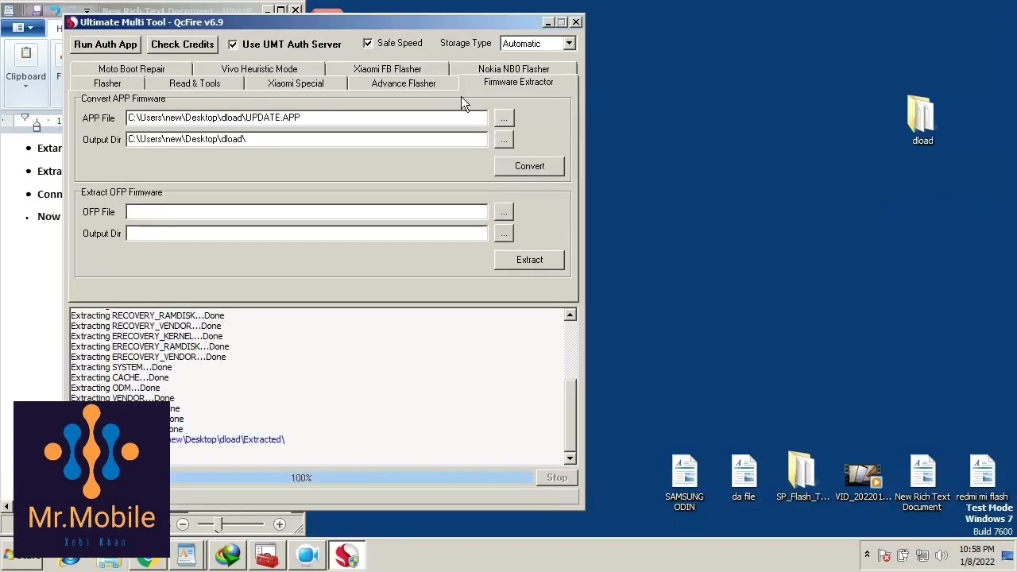Click the Check Credits button
Screen dimensions: 1017x572
click(182, 44)
